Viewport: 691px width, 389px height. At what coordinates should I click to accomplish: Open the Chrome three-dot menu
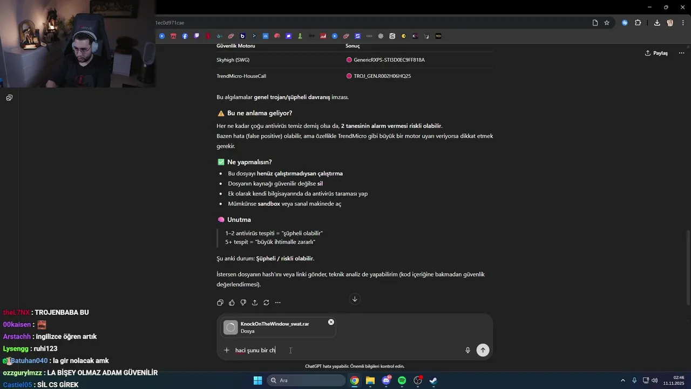(682, 23)
